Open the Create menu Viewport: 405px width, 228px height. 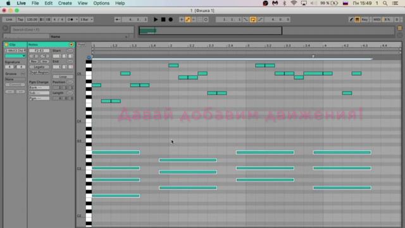click(65, 3)
